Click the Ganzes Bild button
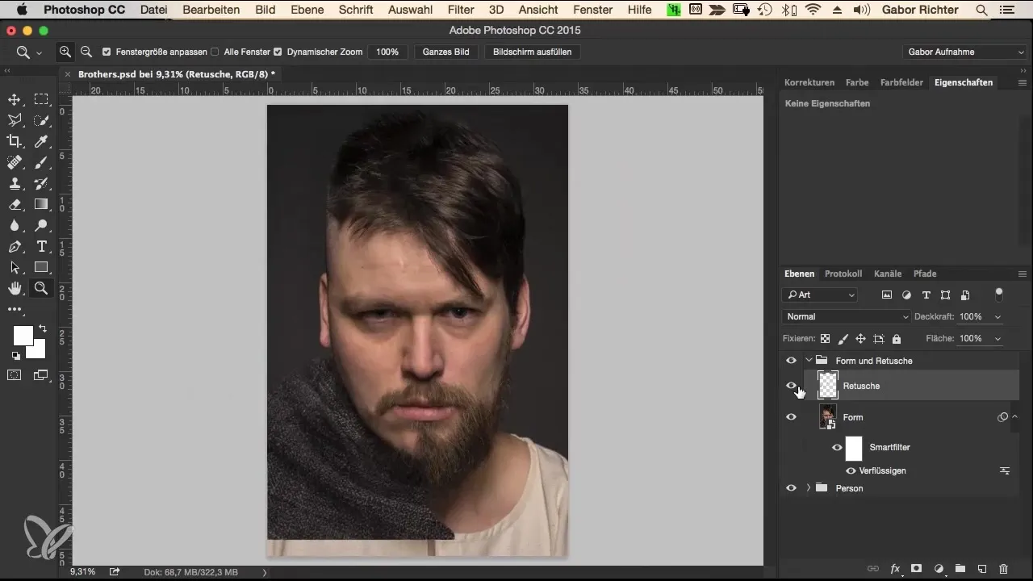 pyautogui.click(x=446, y=52)
